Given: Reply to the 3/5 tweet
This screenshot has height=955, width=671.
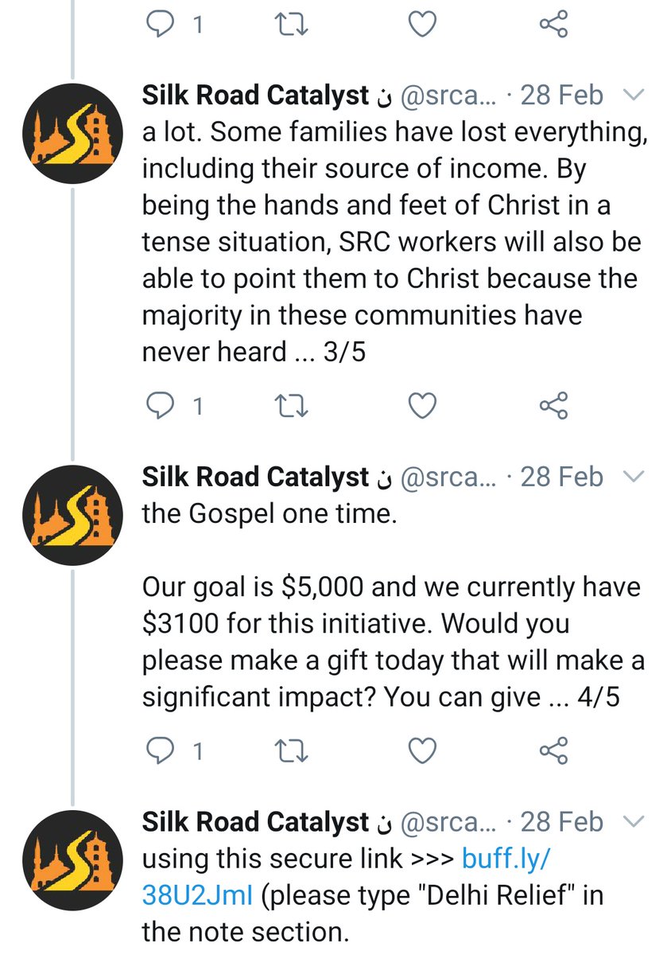Looking at the screenshot, I should pyautogui.click(x=162, y=406).
